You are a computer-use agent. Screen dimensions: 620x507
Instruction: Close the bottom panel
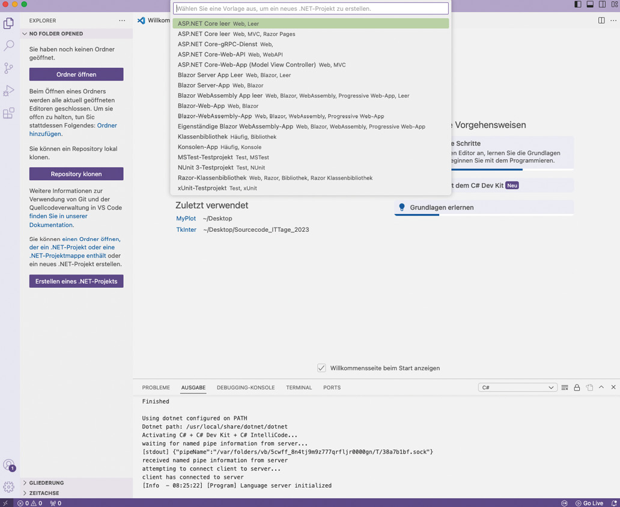(613, 387)
